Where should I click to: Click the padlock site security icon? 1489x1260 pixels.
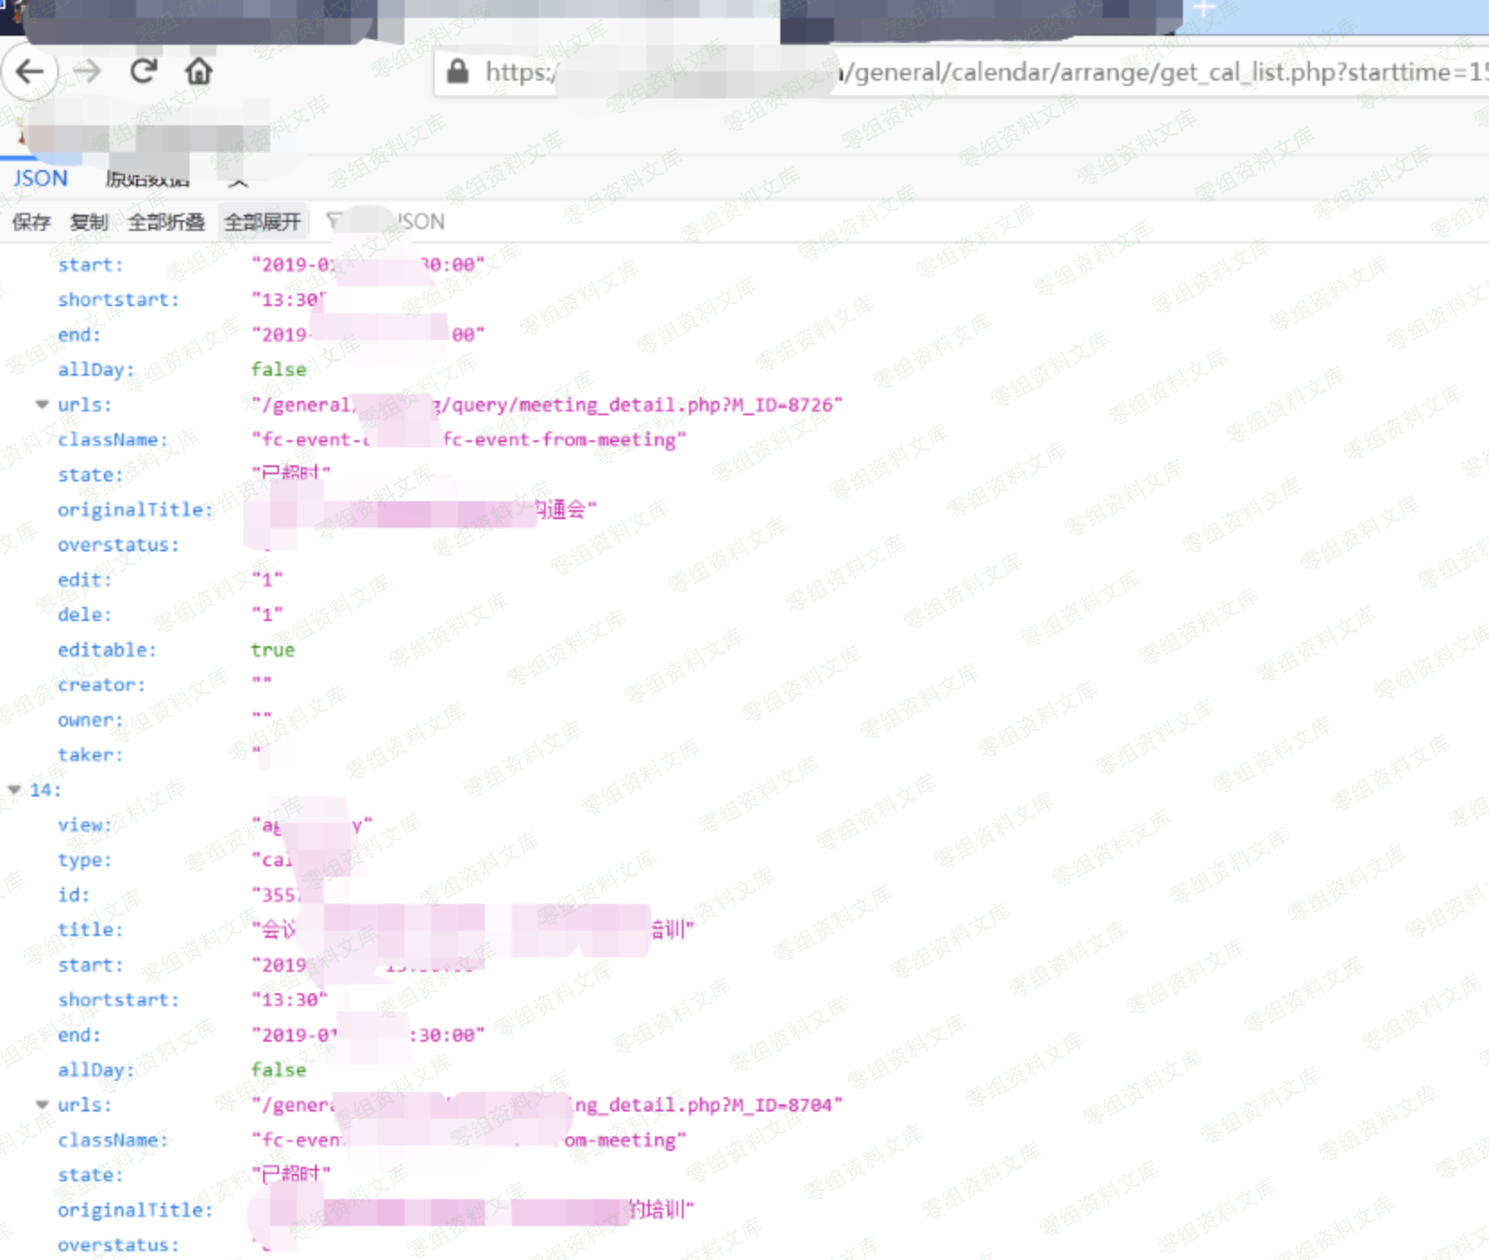coord(457,72)
